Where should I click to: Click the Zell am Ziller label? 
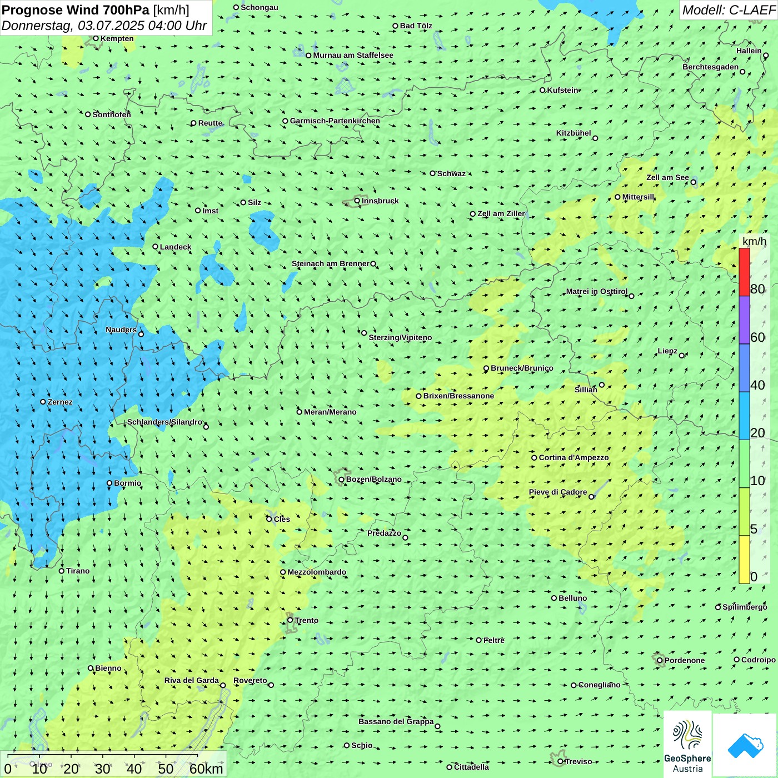[x=501, y=213]
